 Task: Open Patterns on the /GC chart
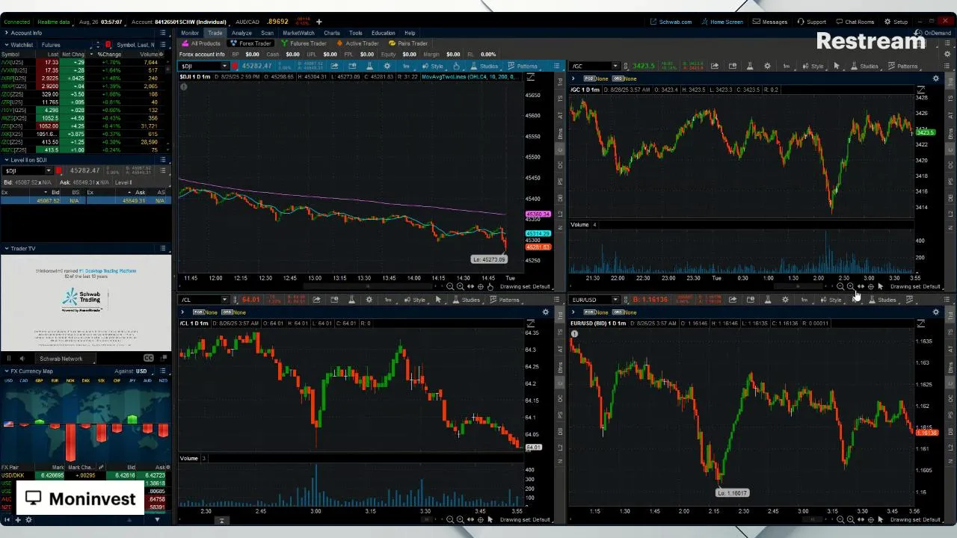(x=902, y=66)
